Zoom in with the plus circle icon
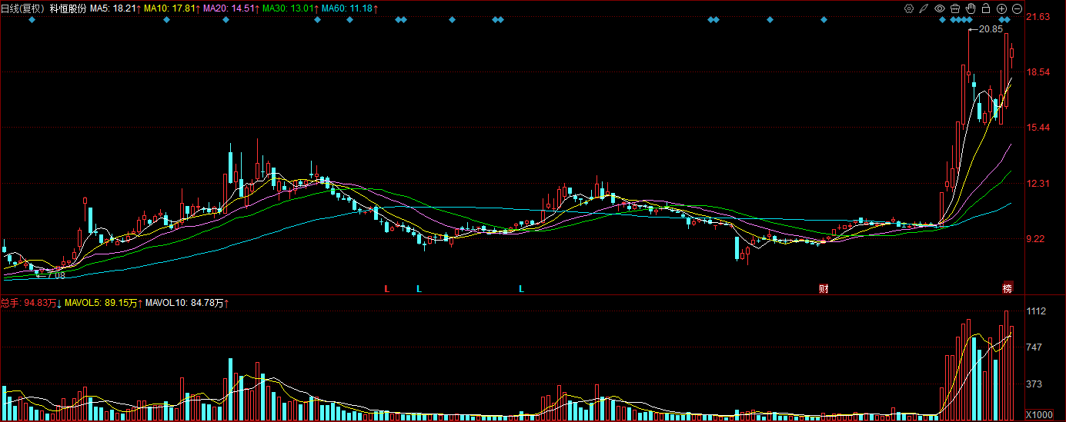The height and width of the screenshot is (422, 1066). (x=1002, y=8)
